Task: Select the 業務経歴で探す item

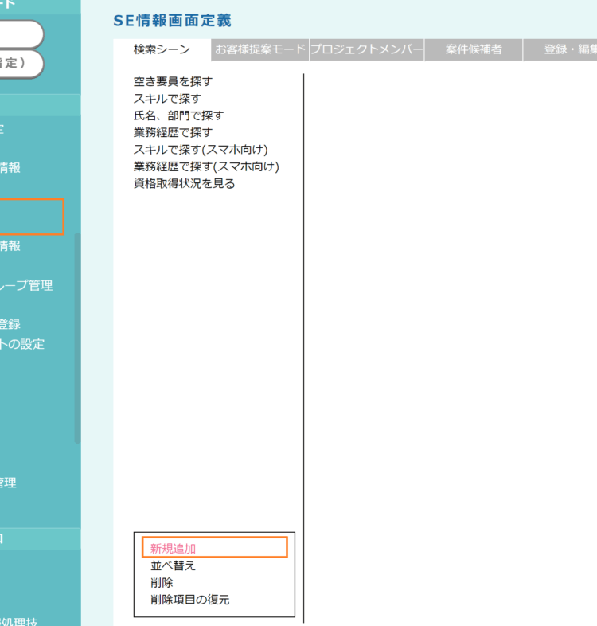Action: pos(173,132)
